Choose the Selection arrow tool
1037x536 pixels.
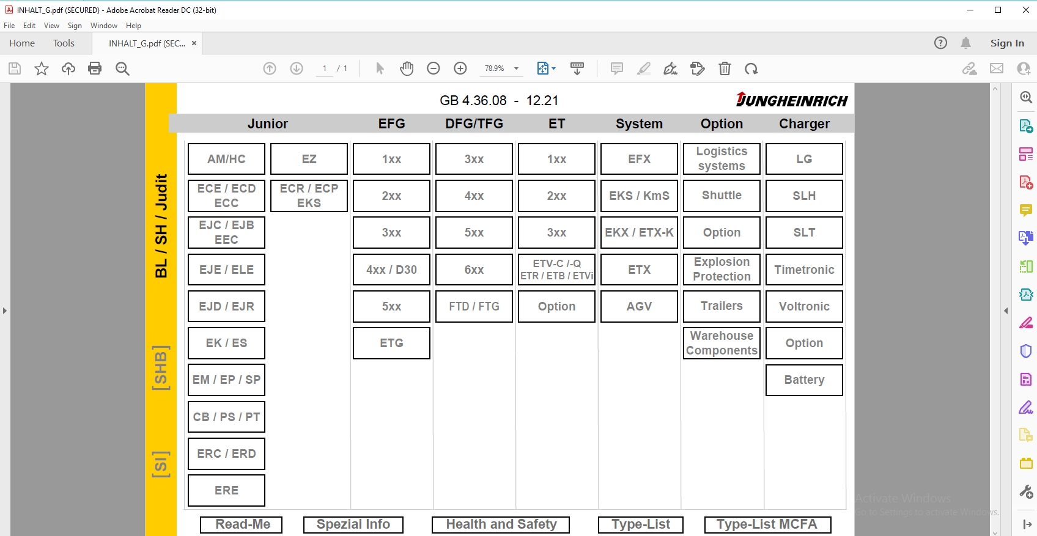coord(380,68)
